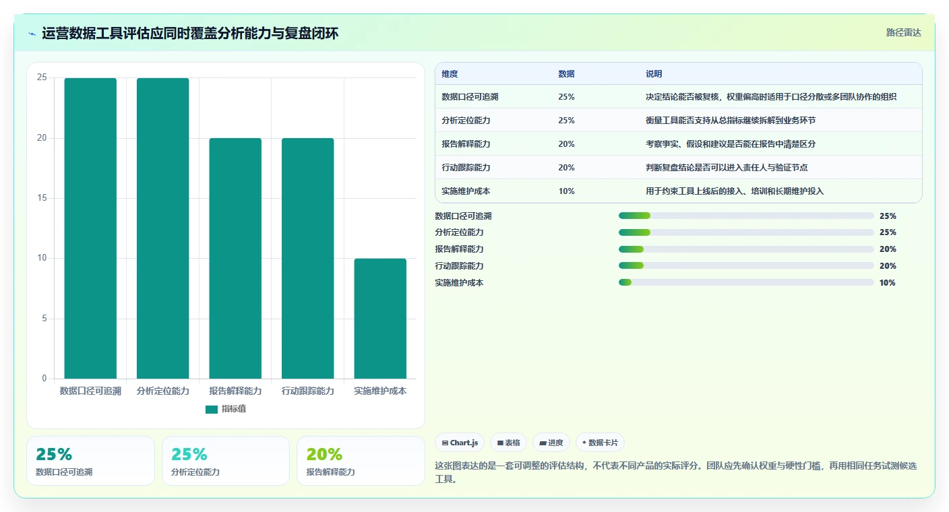Viewport: 949px width, 512px height.
Task: Click the 报告解释能力 progress bar
Action: click(x=746, y=249)
